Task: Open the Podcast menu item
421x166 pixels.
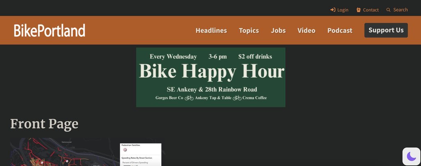Action: tap(340, 30)
